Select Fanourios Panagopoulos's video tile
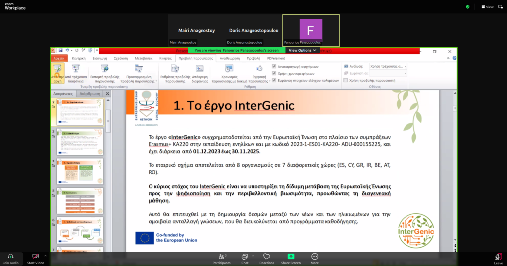 click(x=310, y=30)
